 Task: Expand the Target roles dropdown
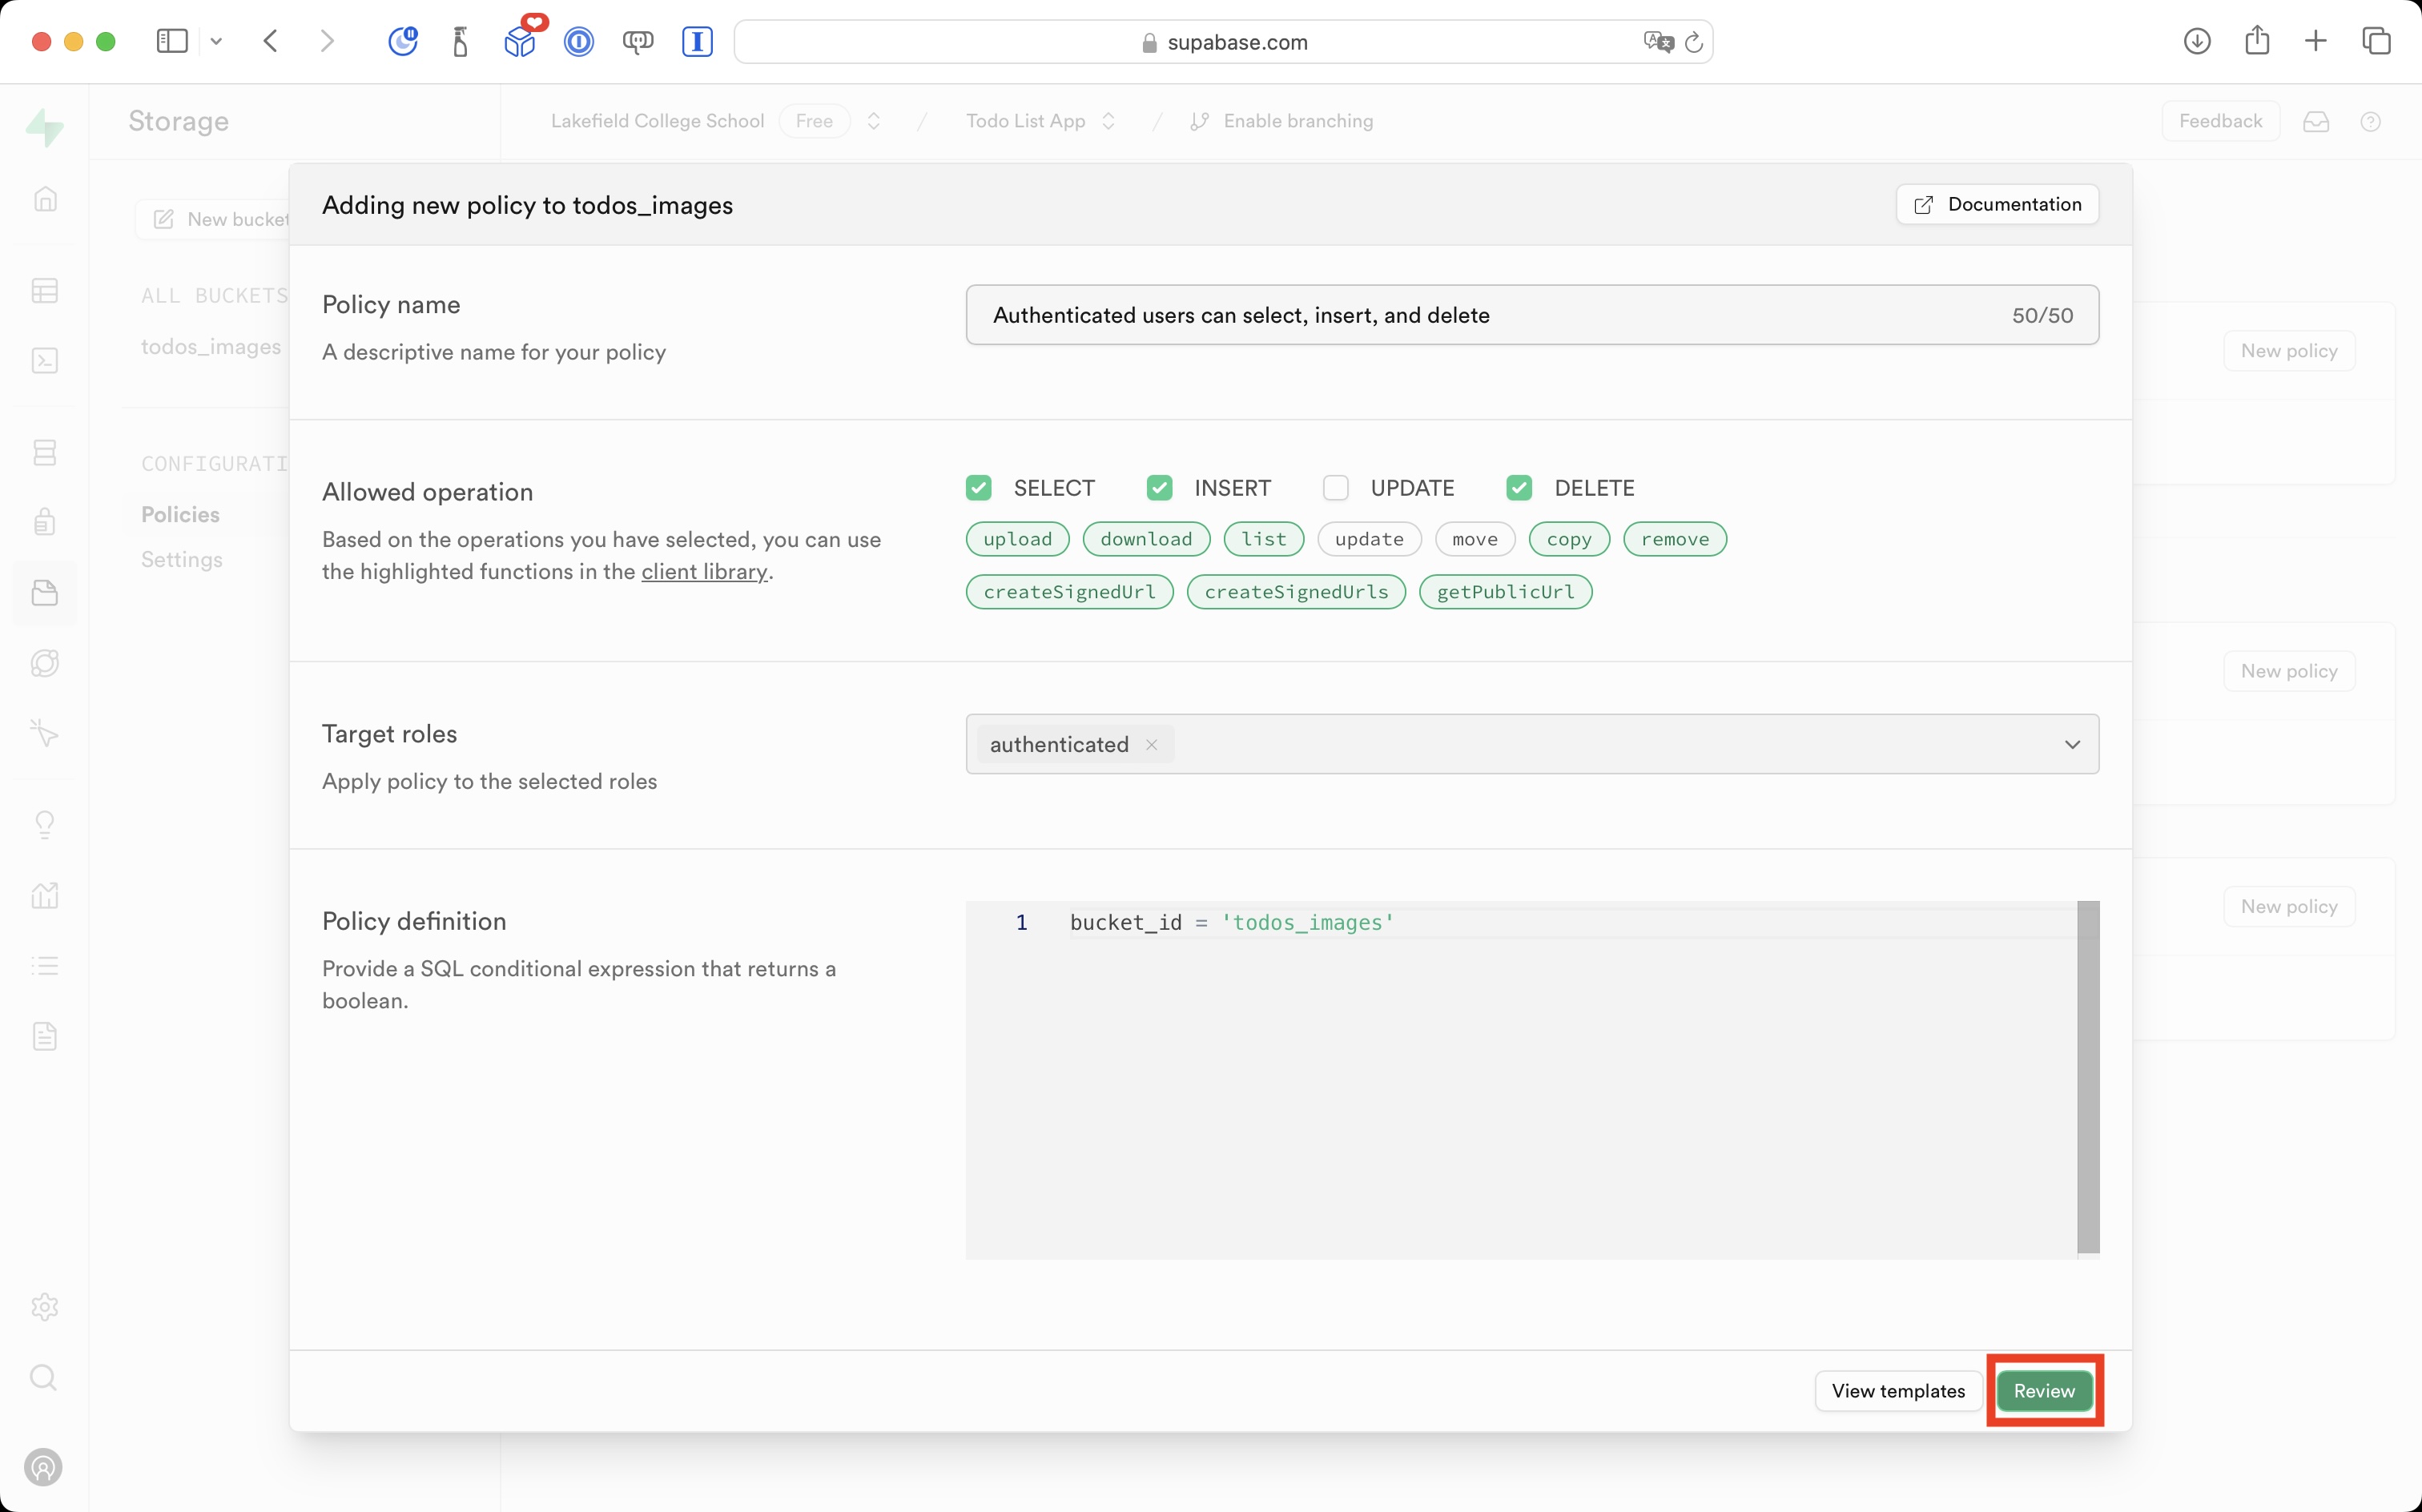[x=2072, y=744]
